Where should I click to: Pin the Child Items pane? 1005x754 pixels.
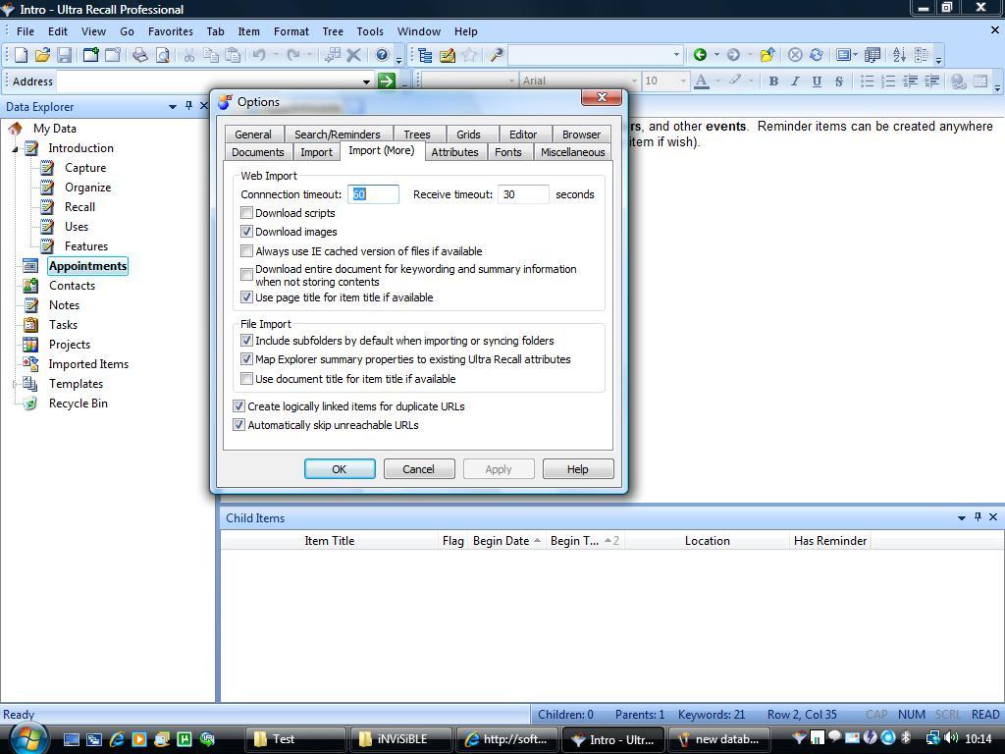point(978,516)
